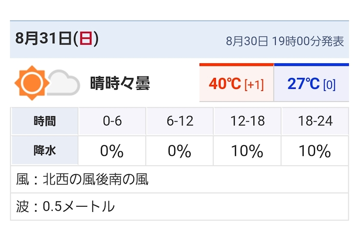The width and height of the screenshot is (359, 228).
Task: Click the orange sun weather icon
Action: [29, 82]
